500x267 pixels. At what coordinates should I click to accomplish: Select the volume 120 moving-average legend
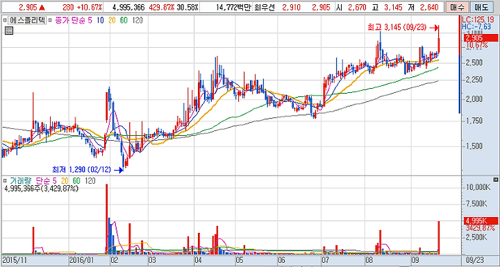pyautogui.click(x=90, y=181)
